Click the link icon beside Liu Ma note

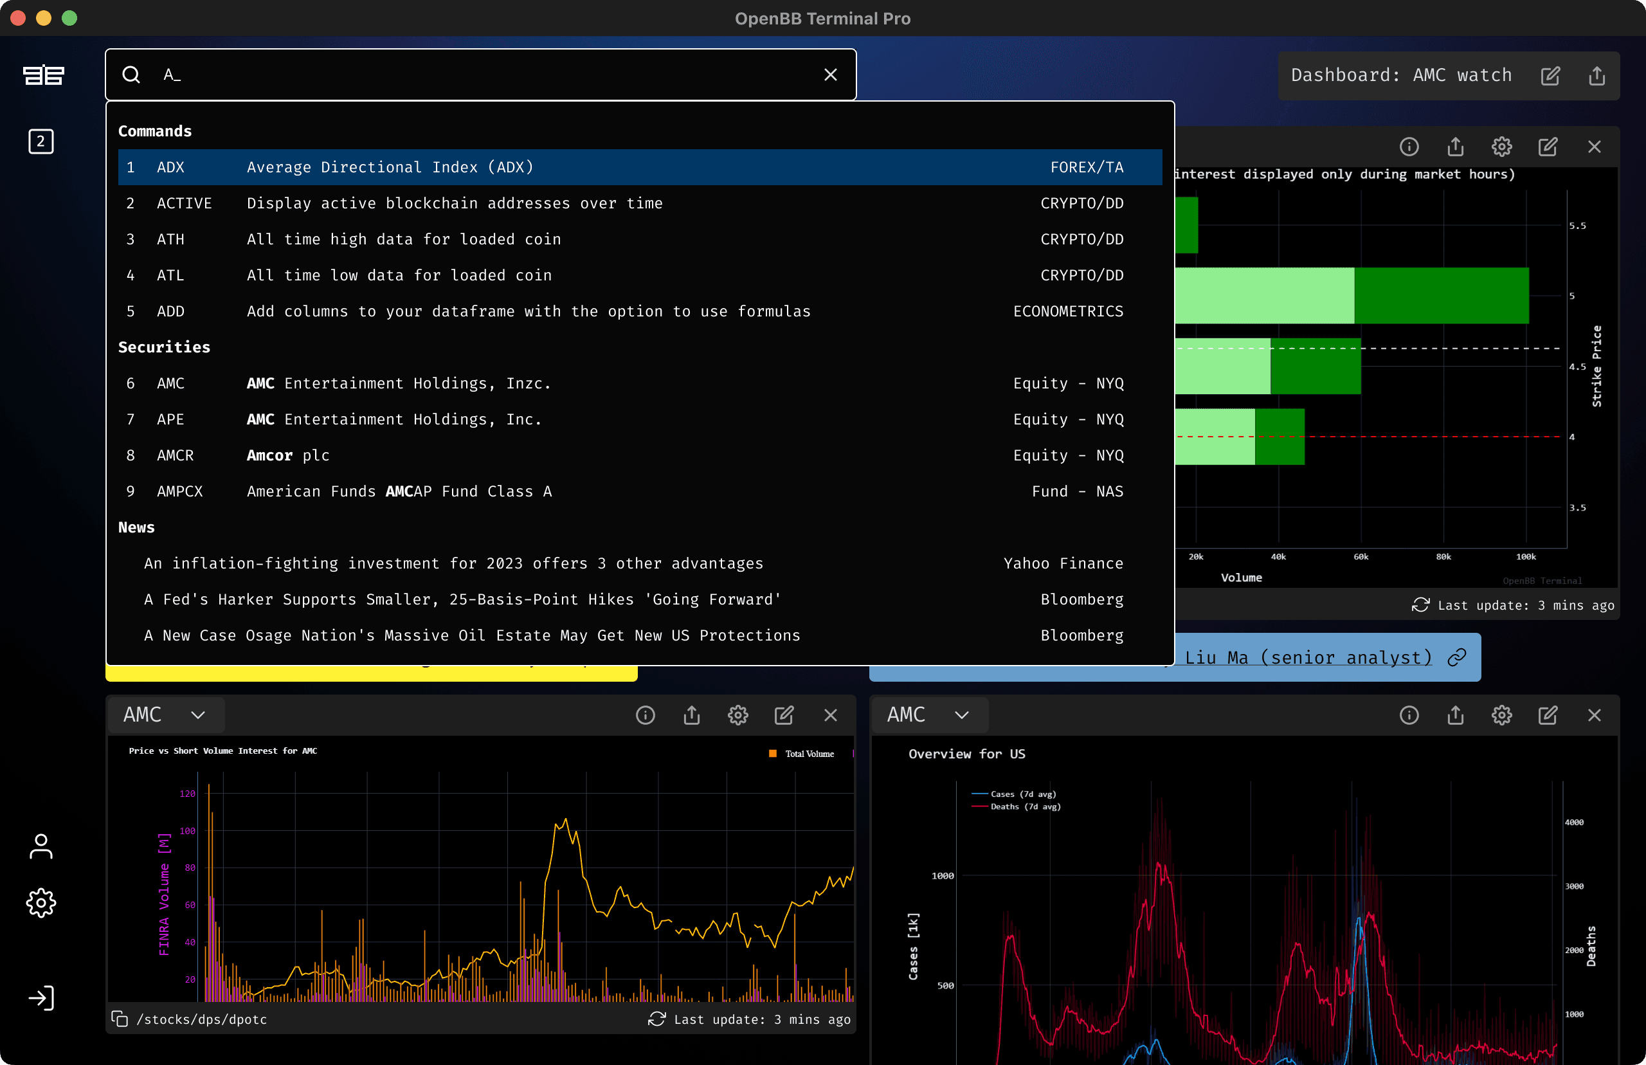point(1456,657)
